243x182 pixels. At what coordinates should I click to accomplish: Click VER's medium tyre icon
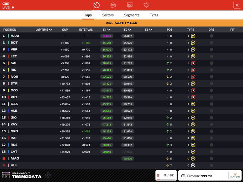click(193, 50)
